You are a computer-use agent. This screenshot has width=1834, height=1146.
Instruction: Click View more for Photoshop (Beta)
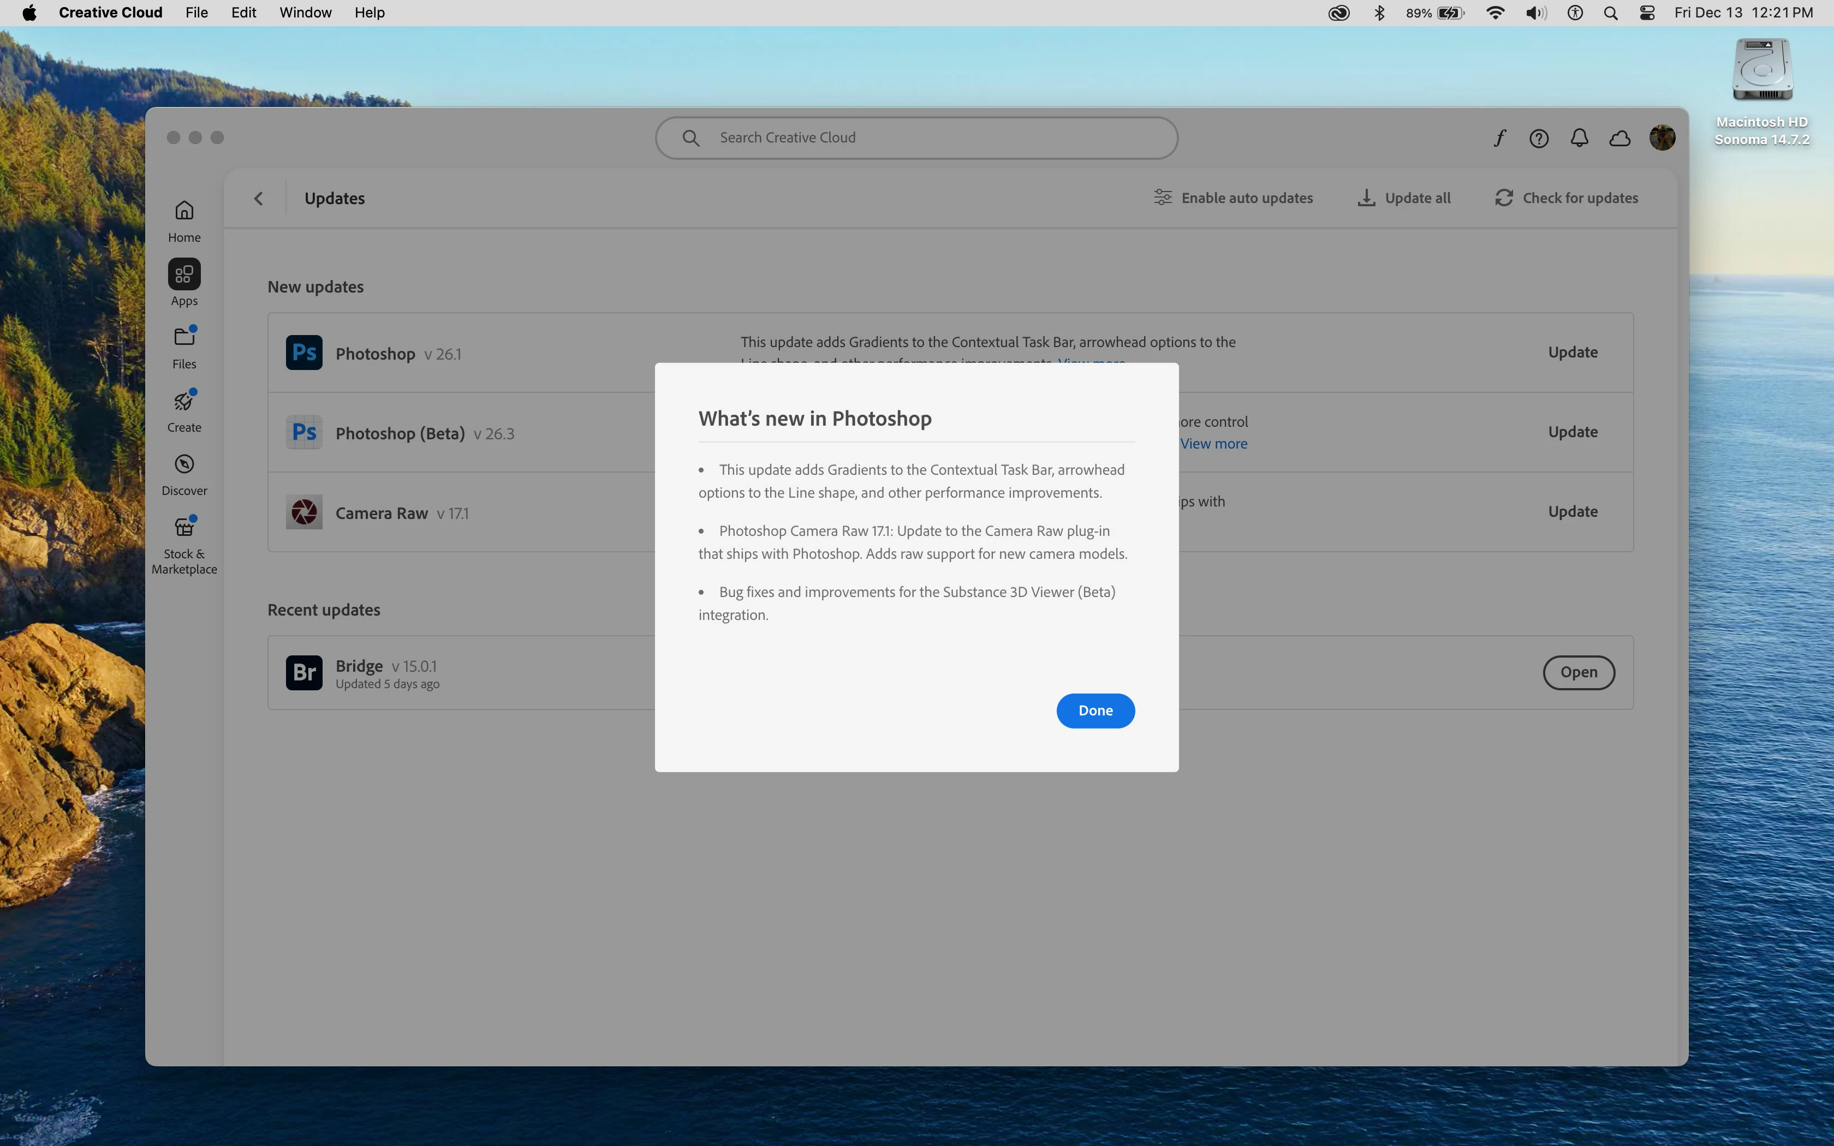(x=1213, y=444)
